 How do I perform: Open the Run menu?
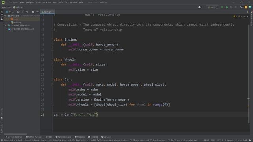click(55, 2)
